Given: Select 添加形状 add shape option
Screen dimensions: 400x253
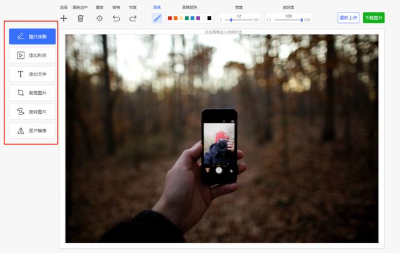Looking at the screenshot, I should click(x=32, y=55).
